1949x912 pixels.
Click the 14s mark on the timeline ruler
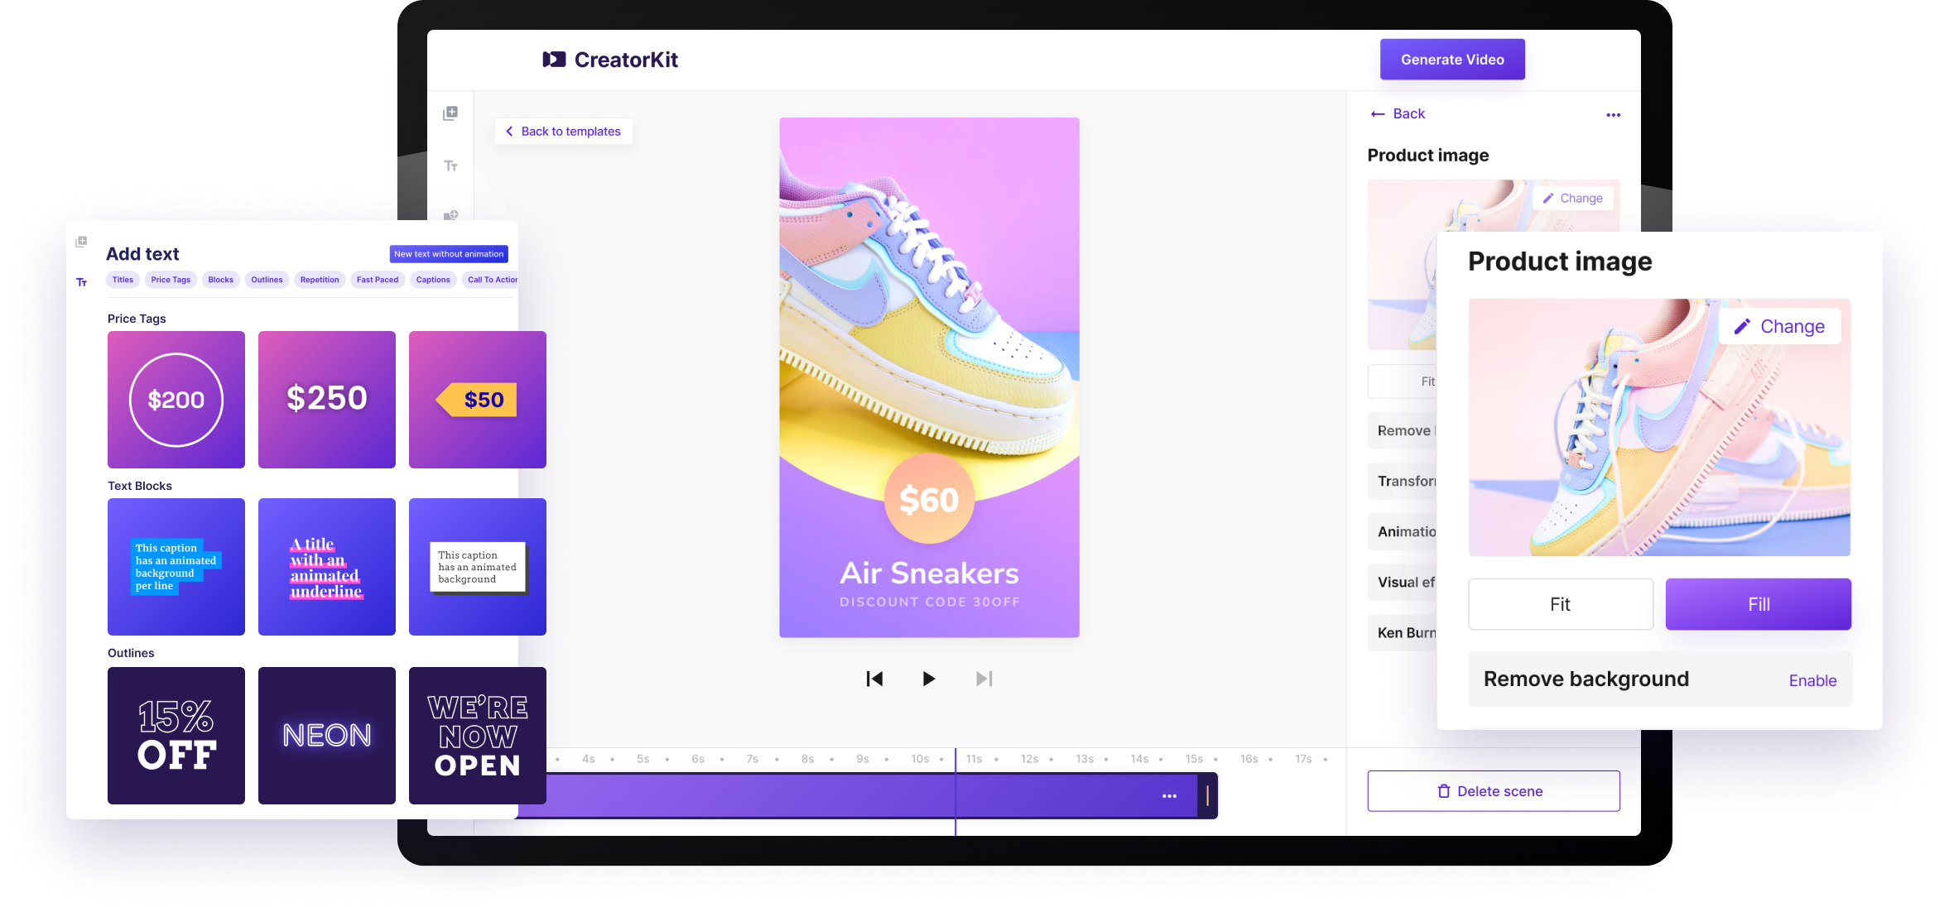pyautogui.click(x=1139, y=759)
